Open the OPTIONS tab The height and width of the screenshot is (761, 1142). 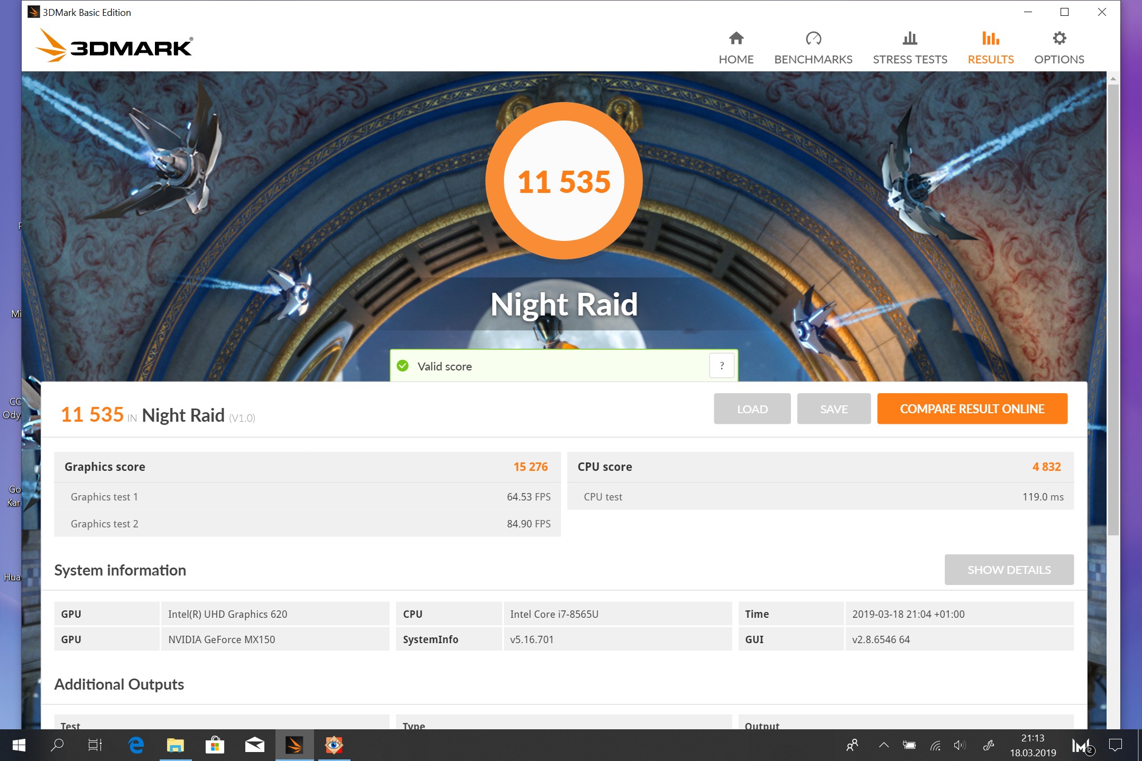[x=1059, y=48]
